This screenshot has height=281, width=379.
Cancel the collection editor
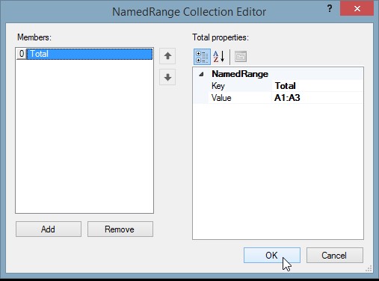(x=335, y=256)
